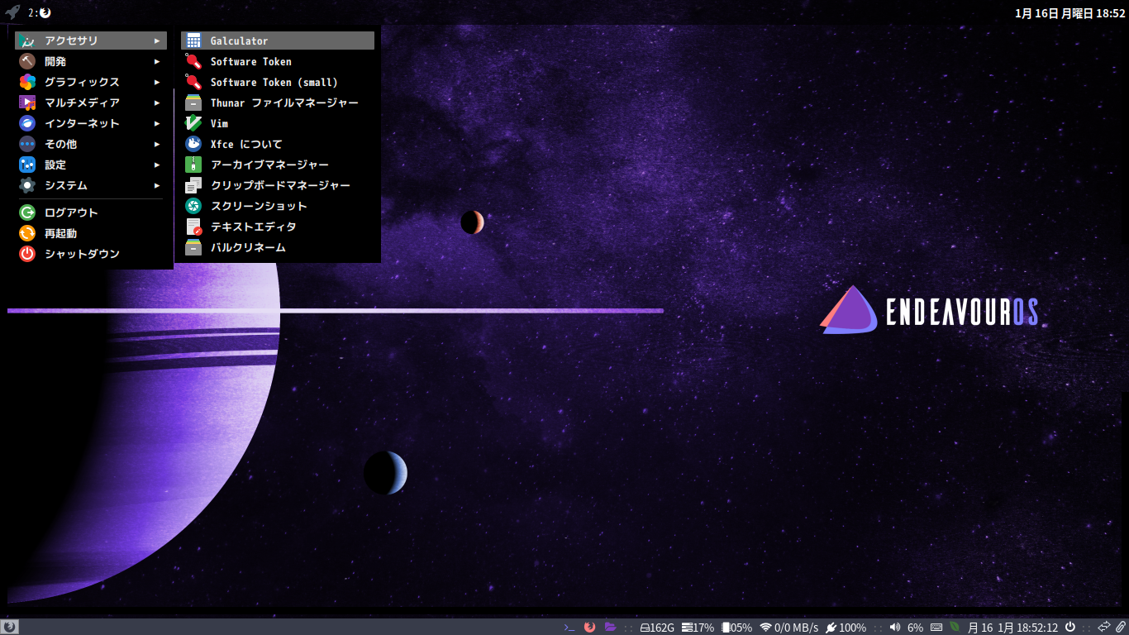Launch Vim via its green icon
The width and height of the screenshot is (1129, 635).
pos(193,123)
